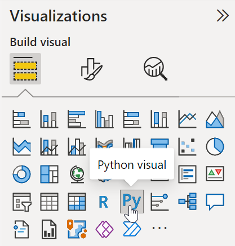Select the Build visual fields tab
The width and height of the screenshot is (235, 246).
coord(25,69)
